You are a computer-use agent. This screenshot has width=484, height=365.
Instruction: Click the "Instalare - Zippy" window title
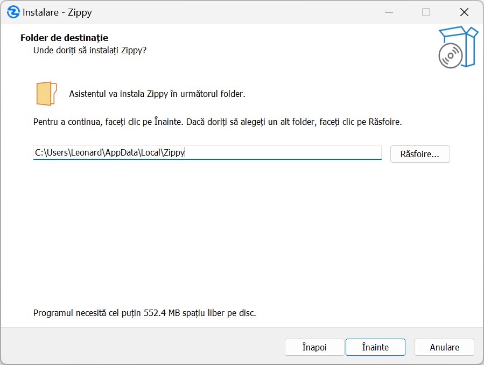57,12
